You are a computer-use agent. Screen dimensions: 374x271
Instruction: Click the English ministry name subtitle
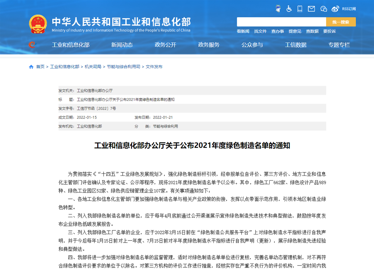[x=121, y=30]
